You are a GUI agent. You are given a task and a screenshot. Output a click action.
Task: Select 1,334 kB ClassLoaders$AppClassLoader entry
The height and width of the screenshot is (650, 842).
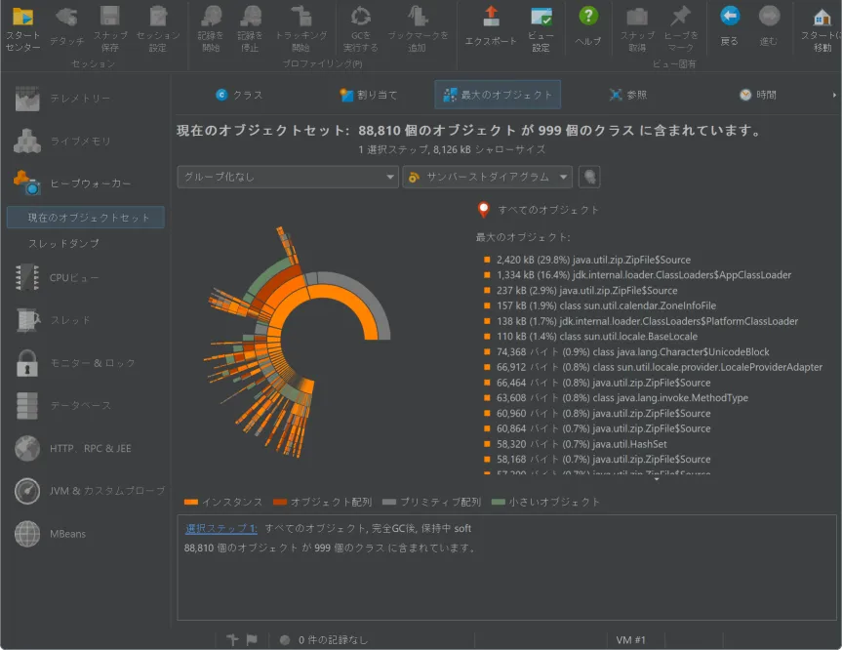coord(637,275)
